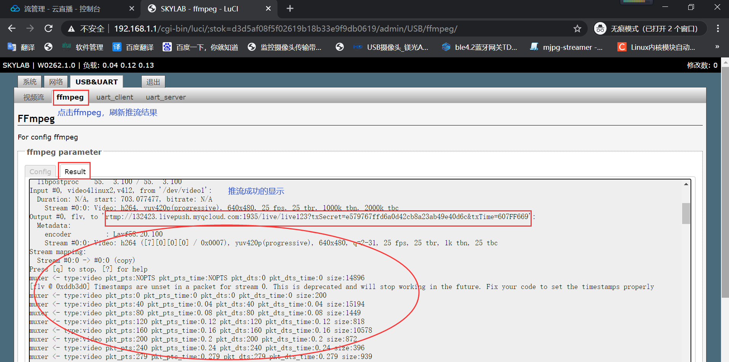Open the mjpg-streamer bookmark
Screen dimensions: 729x362
coord(566,47)
